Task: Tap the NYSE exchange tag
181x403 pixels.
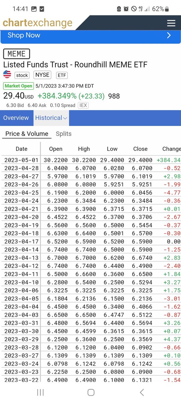Action: tap(42, 75)
